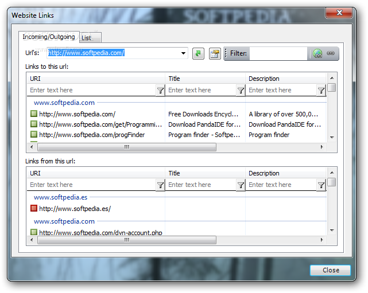
Task: Click the URI filter text box in top grid
Action: (91, 90)
